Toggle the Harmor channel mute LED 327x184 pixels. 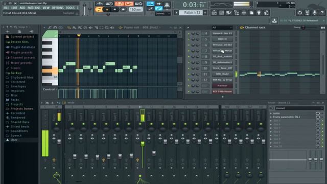(x=189, y=86)
